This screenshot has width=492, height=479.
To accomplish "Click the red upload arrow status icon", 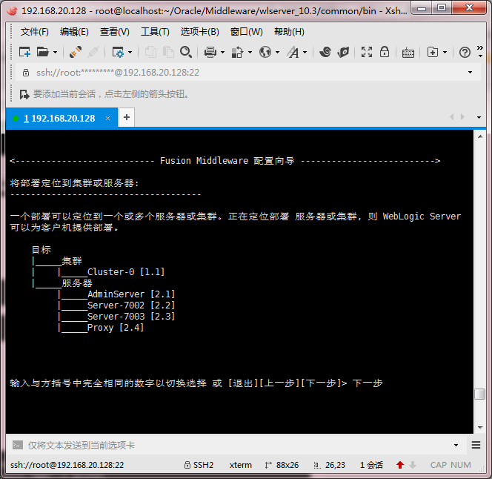I will (400, 465).
